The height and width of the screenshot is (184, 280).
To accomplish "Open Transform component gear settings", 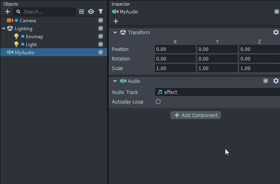I will point(276,32).
